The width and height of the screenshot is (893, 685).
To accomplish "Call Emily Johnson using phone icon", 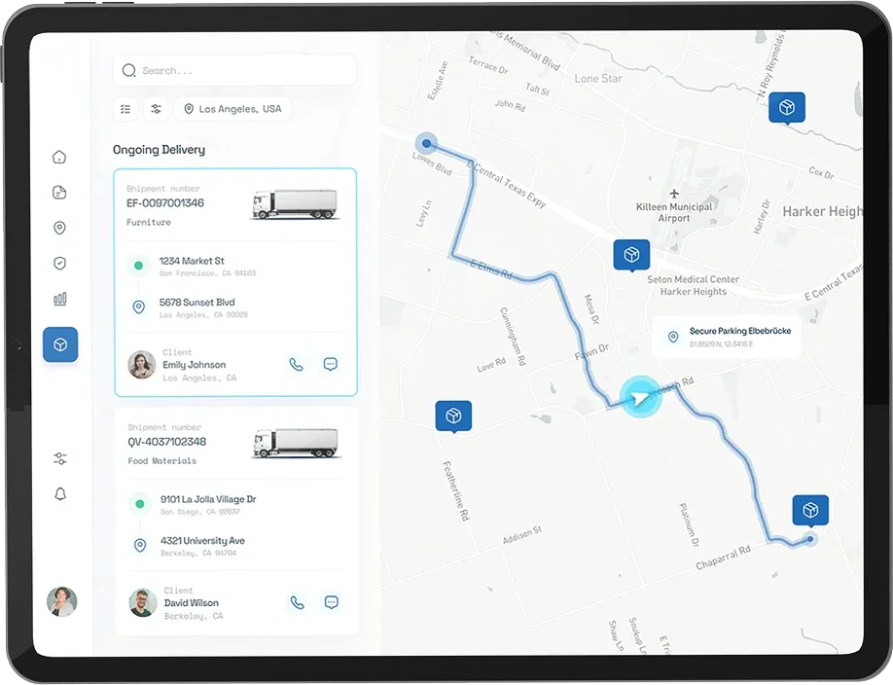I will pos(296,365).
